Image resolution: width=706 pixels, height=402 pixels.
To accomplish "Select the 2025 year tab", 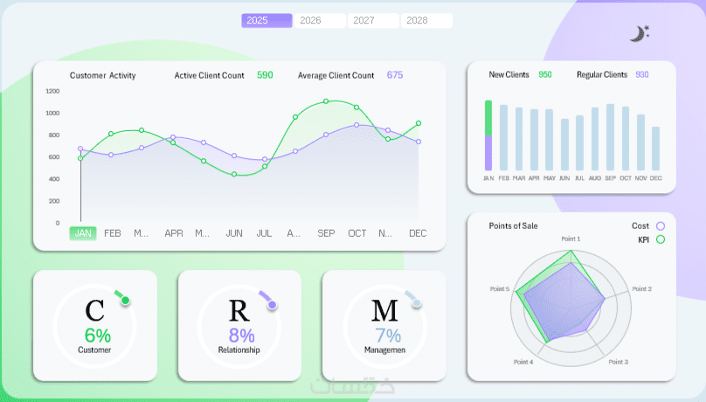I will tap(266, 20).
